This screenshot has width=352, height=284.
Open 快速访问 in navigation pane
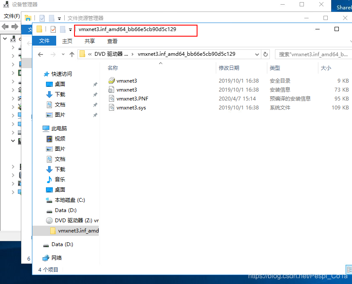click(x=62, y=74)
